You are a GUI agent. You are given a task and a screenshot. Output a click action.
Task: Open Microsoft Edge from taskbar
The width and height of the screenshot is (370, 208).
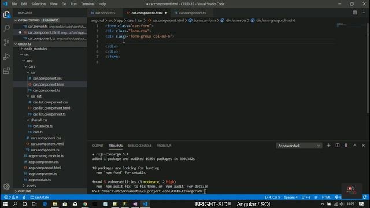point(45,204)
